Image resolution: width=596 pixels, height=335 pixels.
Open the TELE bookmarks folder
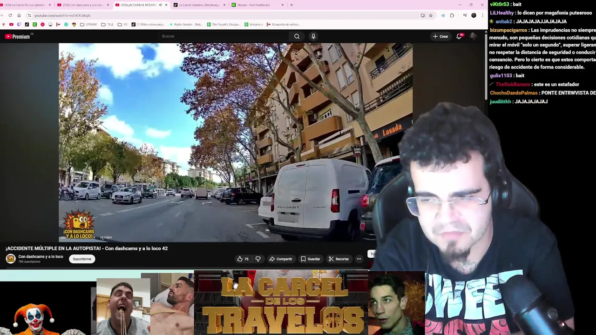click(x=107, y=24)
